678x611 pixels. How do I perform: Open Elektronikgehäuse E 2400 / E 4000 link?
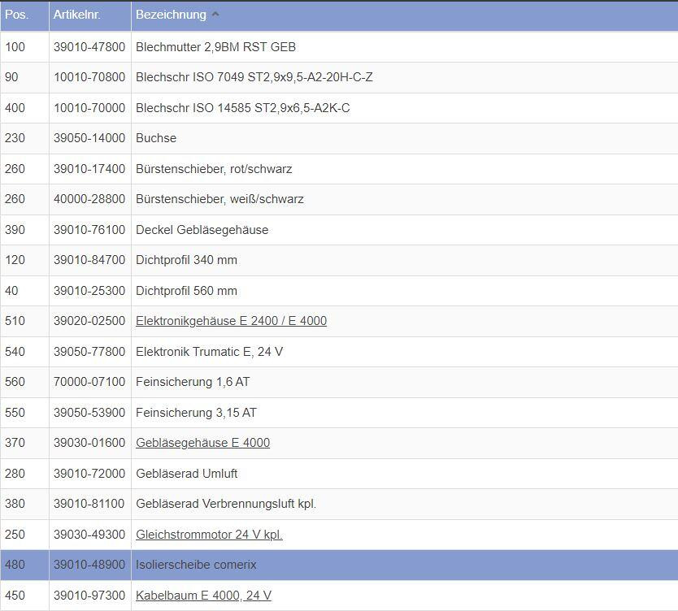click(231, 321)
